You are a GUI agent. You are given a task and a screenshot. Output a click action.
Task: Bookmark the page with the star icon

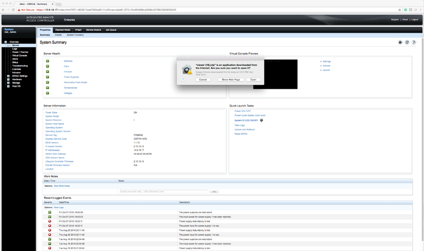pos(399,10)
